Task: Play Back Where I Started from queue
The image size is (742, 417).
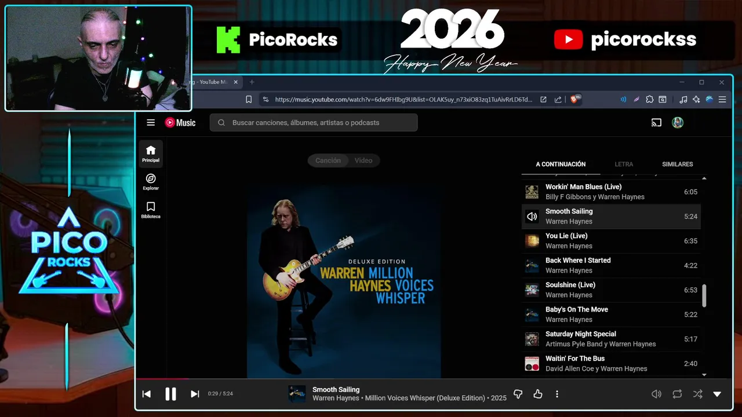Action: point(611,265)
